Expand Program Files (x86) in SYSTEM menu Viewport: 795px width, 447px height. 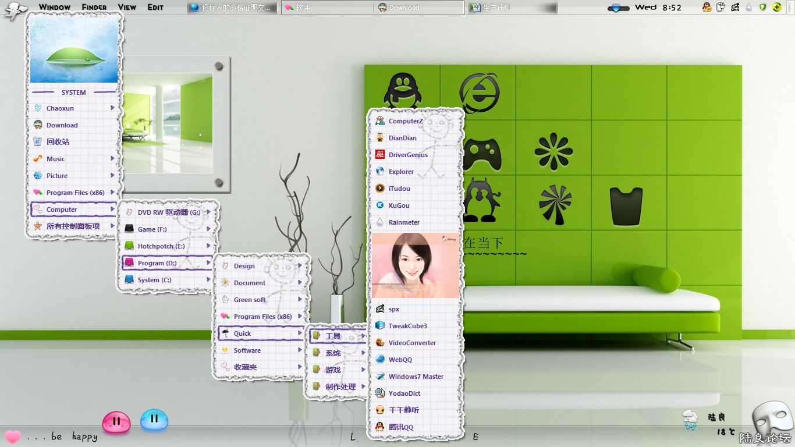112,192
